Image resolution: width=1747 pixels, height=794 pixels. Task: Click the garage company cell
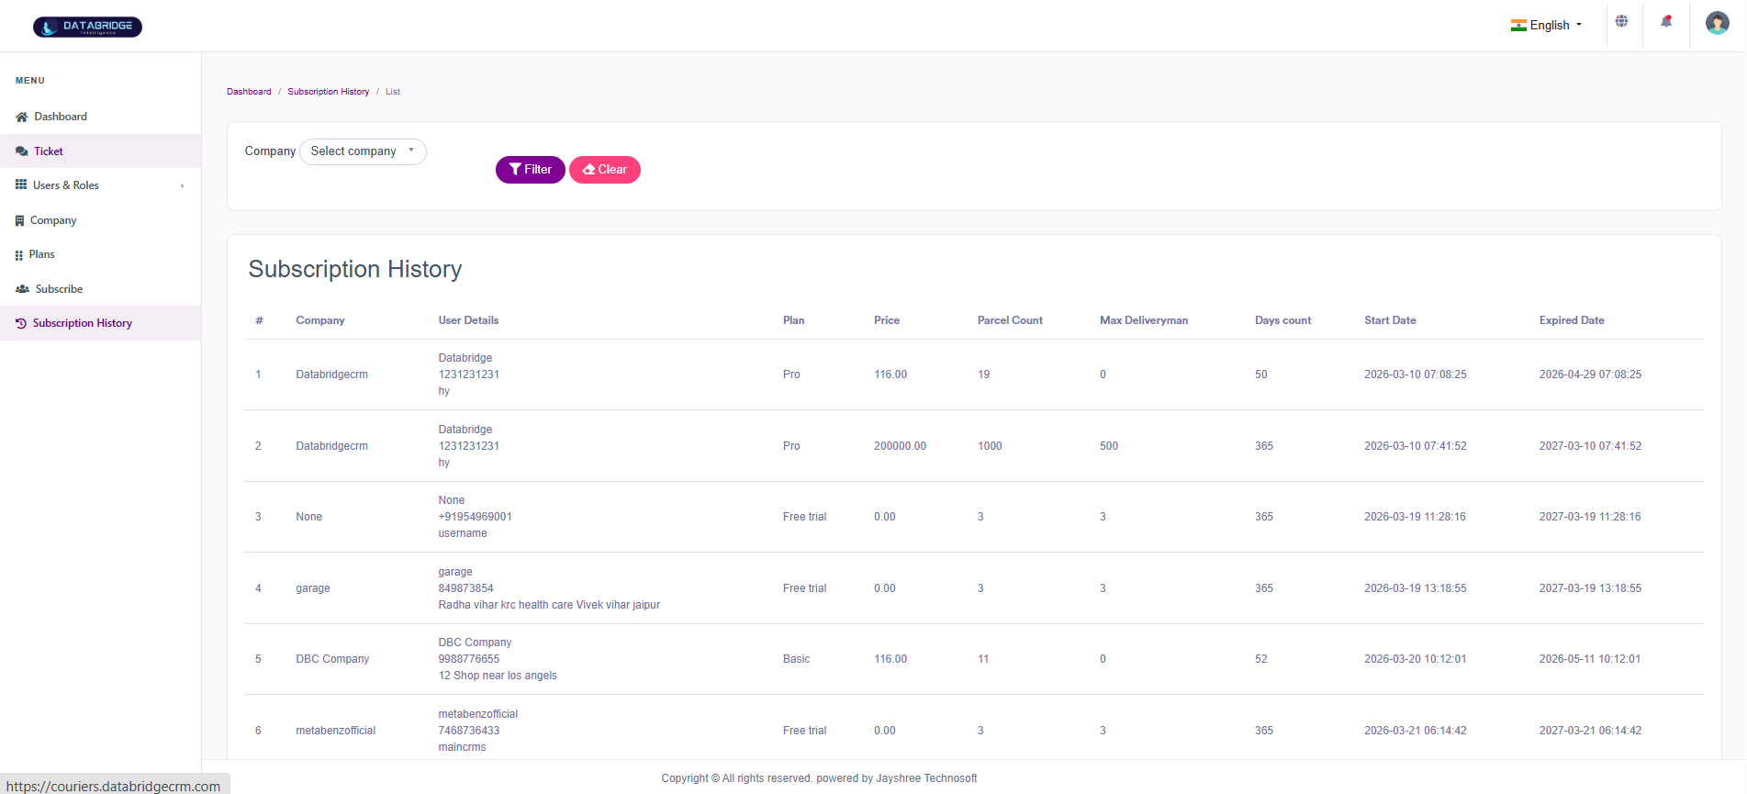point(313,588)
